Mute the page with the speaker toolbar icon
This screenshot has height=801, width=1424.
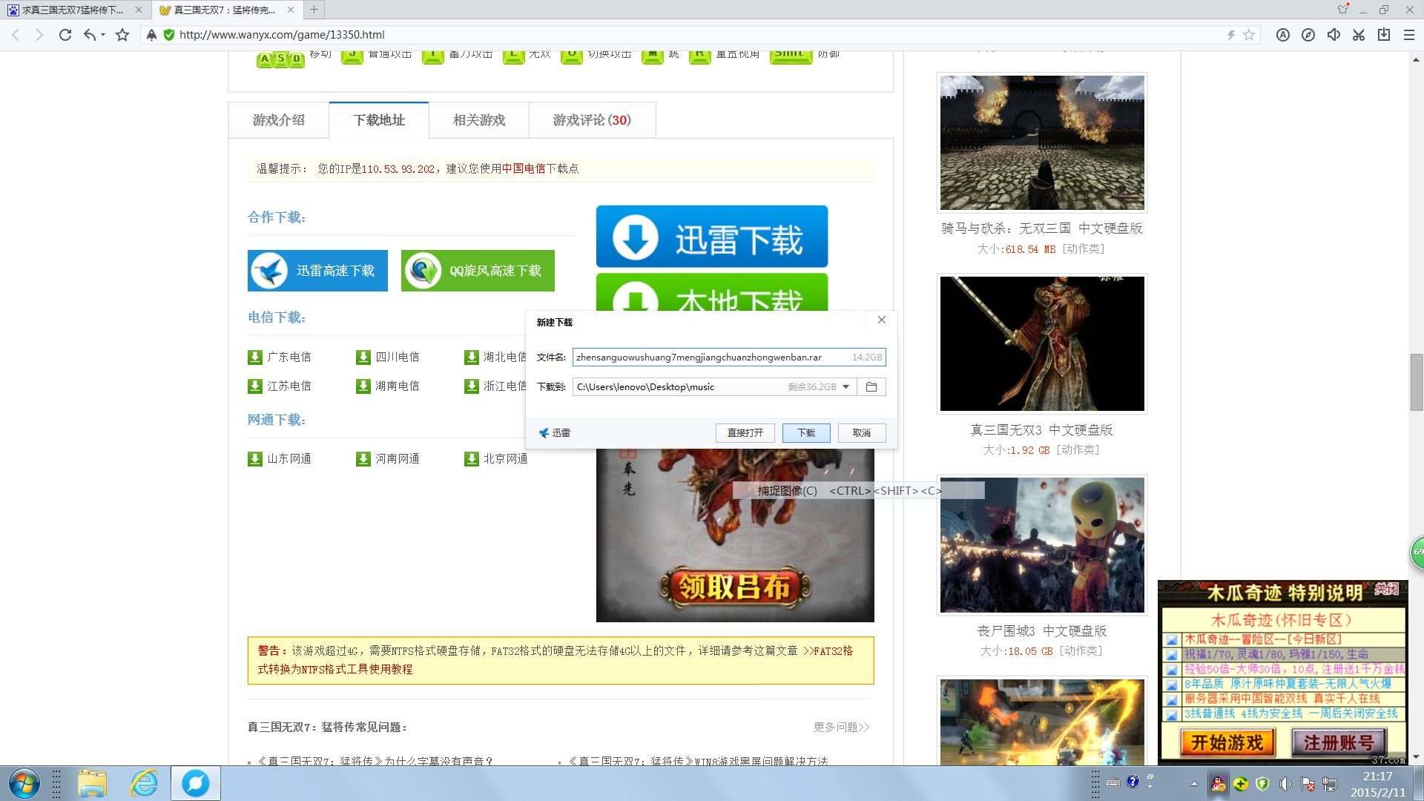pos(1334,35)
